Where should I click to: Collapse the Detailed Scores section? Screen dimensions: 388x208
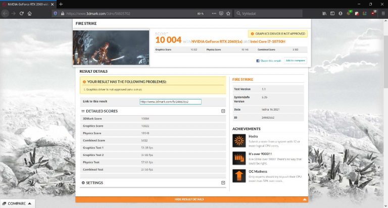pyautogui.click(x=223, y=111)
